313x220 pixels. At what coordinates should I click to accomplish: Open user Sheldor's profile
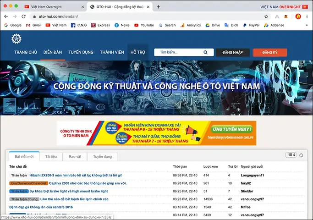pos(247,191)
